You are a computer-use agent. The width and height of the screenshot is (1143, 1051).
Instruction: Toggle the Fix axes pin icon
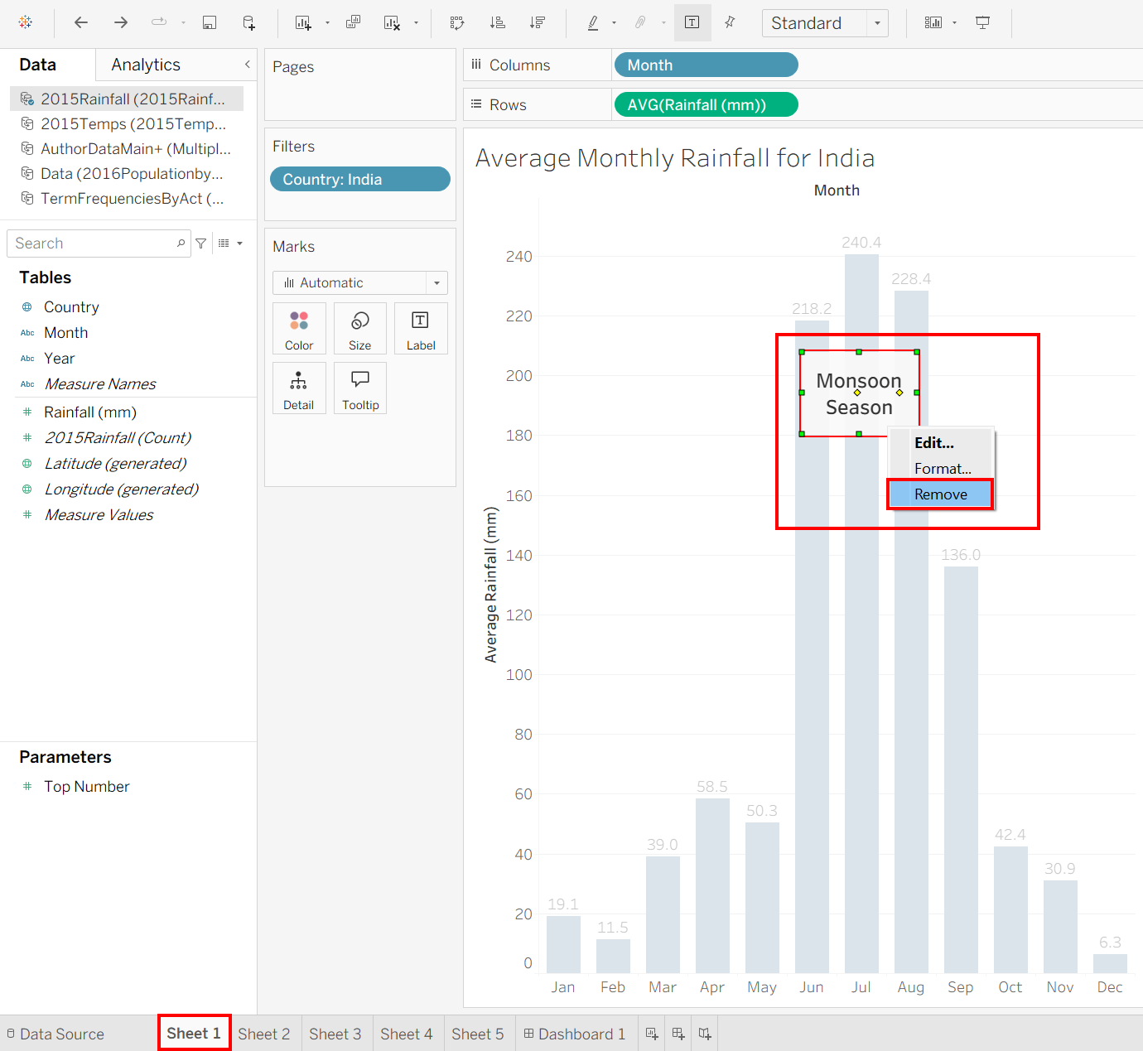tap(730, 23)
